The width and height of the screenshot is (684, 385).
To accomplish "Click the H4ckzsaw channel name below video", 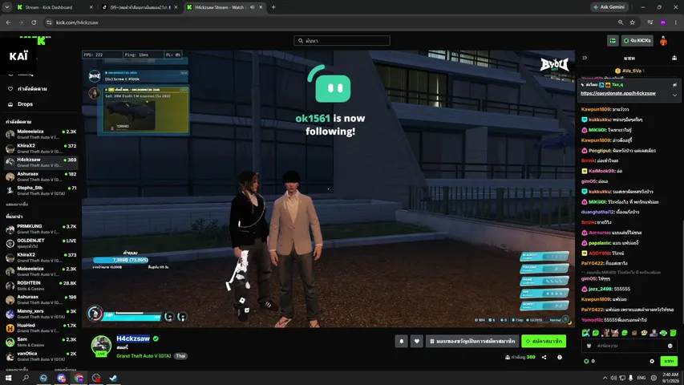I will point(133,338).
